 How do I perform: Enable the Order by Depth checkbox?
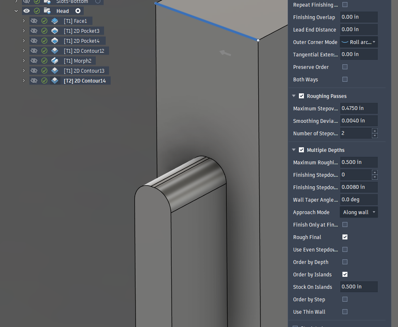point(345,262)
